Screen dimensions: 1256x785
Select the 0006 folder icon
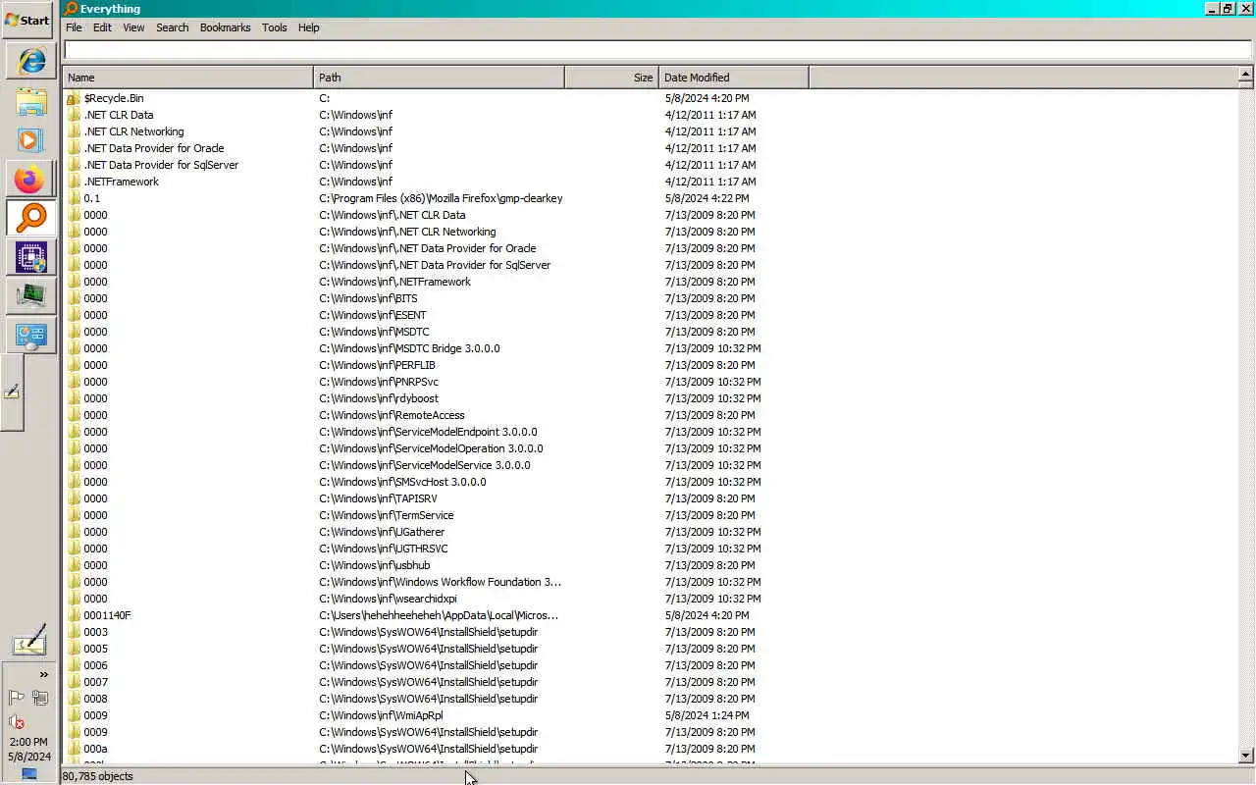(x=74, y=665)
